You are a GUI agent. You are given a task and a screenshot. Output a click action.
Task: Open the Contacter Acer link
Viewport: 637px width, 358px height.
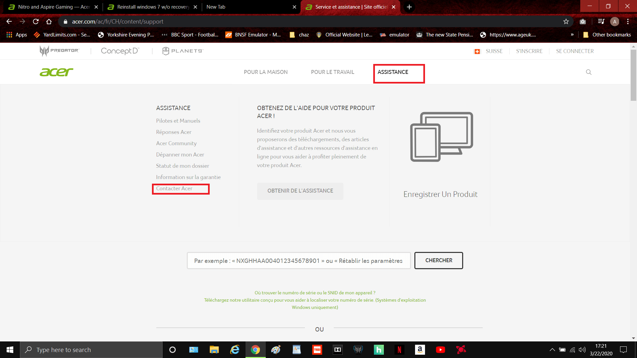pyautogui.click(x=174, y=188)
